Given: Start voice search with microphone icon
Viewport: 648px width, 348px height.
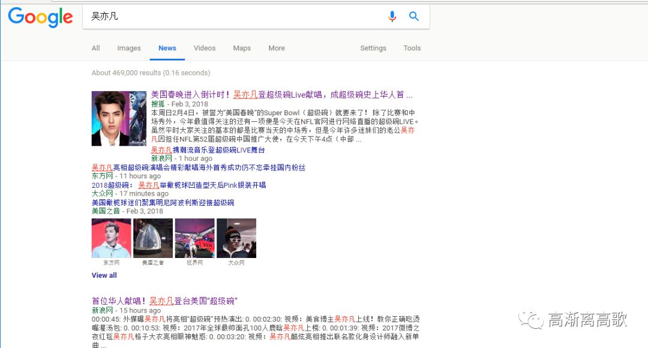Looking at the screenshot, I should [x=392, y=16].
